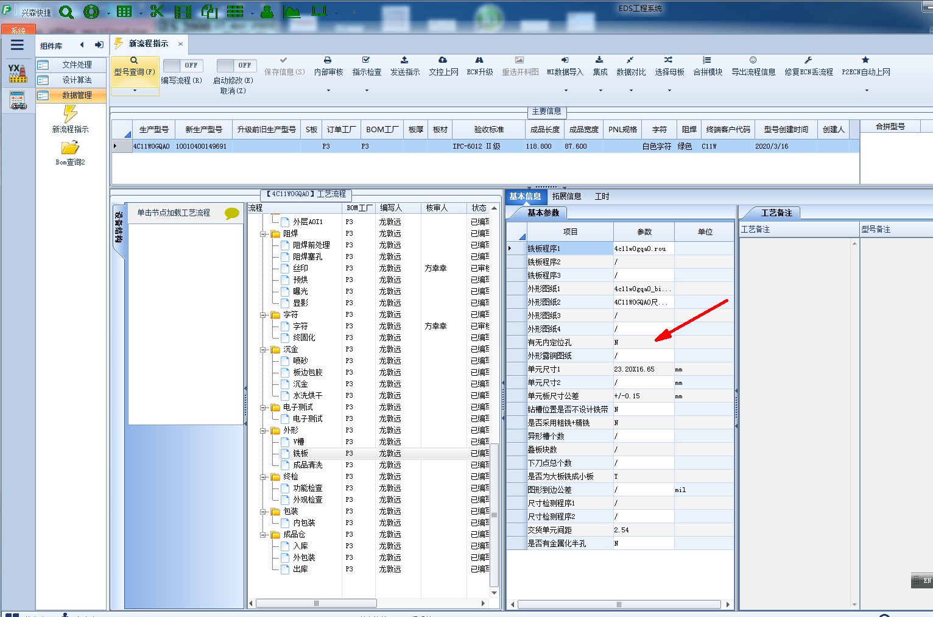Click the lifebuoy help icon in the title bar
Image resolution: width=933 pixels, height=617 pixels.
(91, 12)
